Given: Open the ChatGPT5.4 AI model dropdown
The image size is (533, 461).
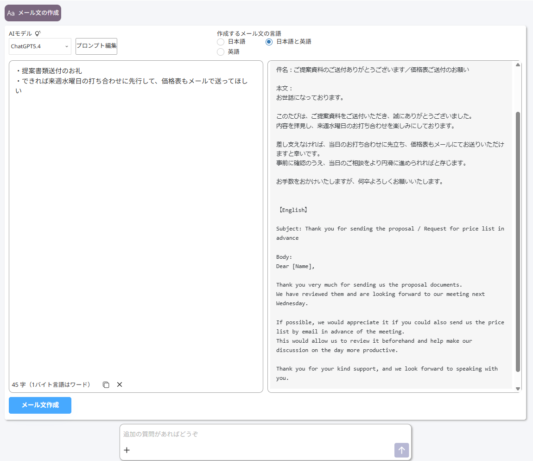Looking at the screenshot, I should click(40, 46).
